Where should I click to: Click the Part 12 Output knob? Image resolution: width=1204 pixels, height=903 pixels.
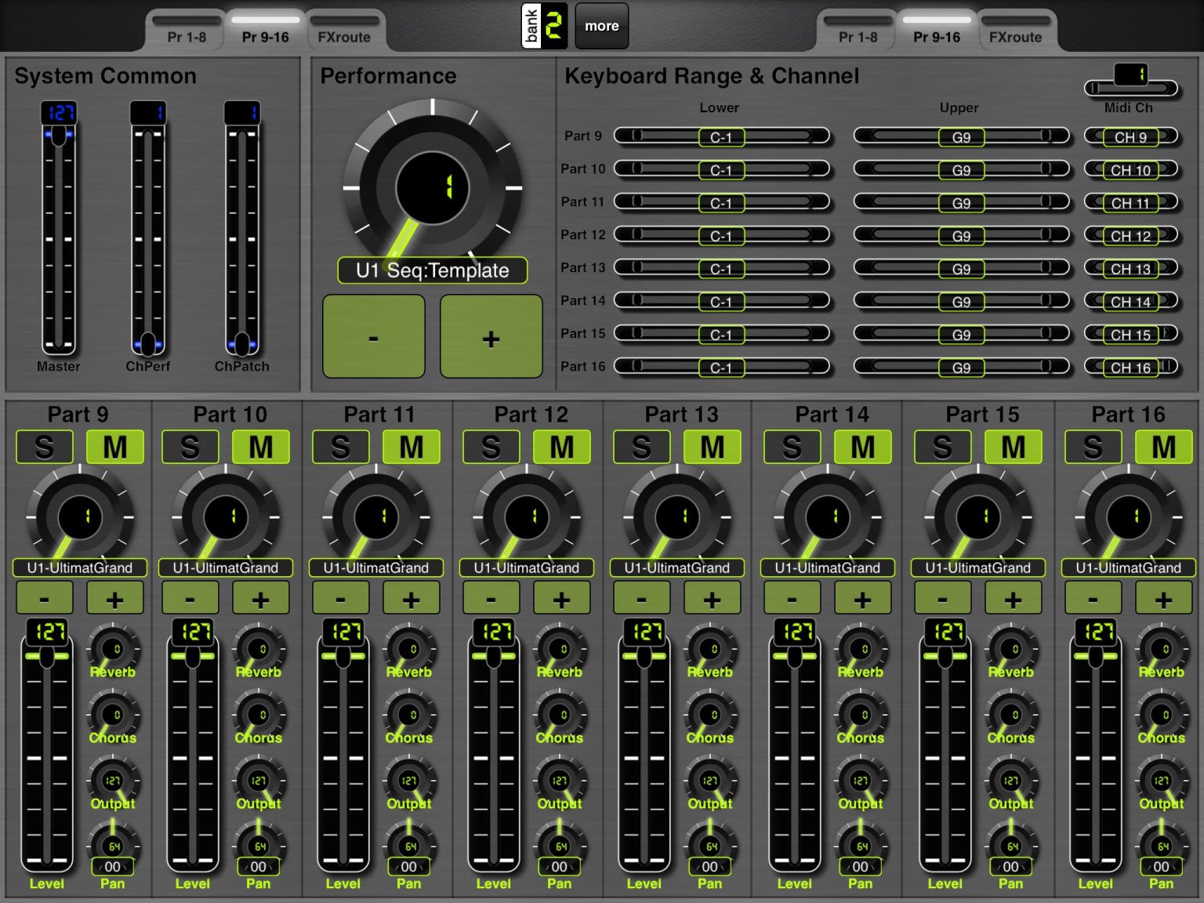[x=560, y=781]
